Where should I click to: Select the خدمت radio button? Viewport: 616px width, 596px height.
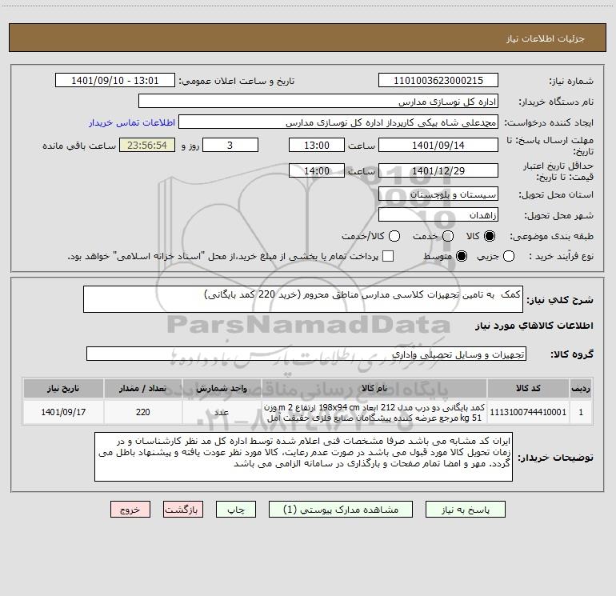tap(448, 236)
